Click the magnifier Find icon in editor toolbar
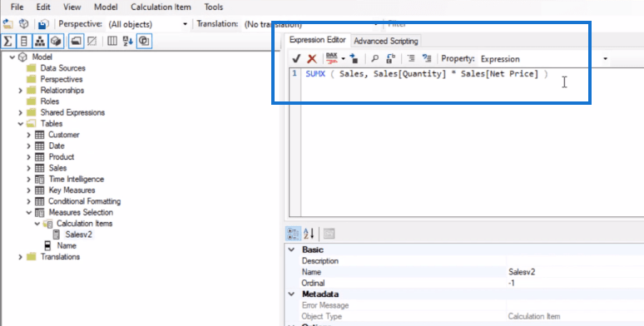The height and width of the screenshot is (326, 644). (374, 59)
